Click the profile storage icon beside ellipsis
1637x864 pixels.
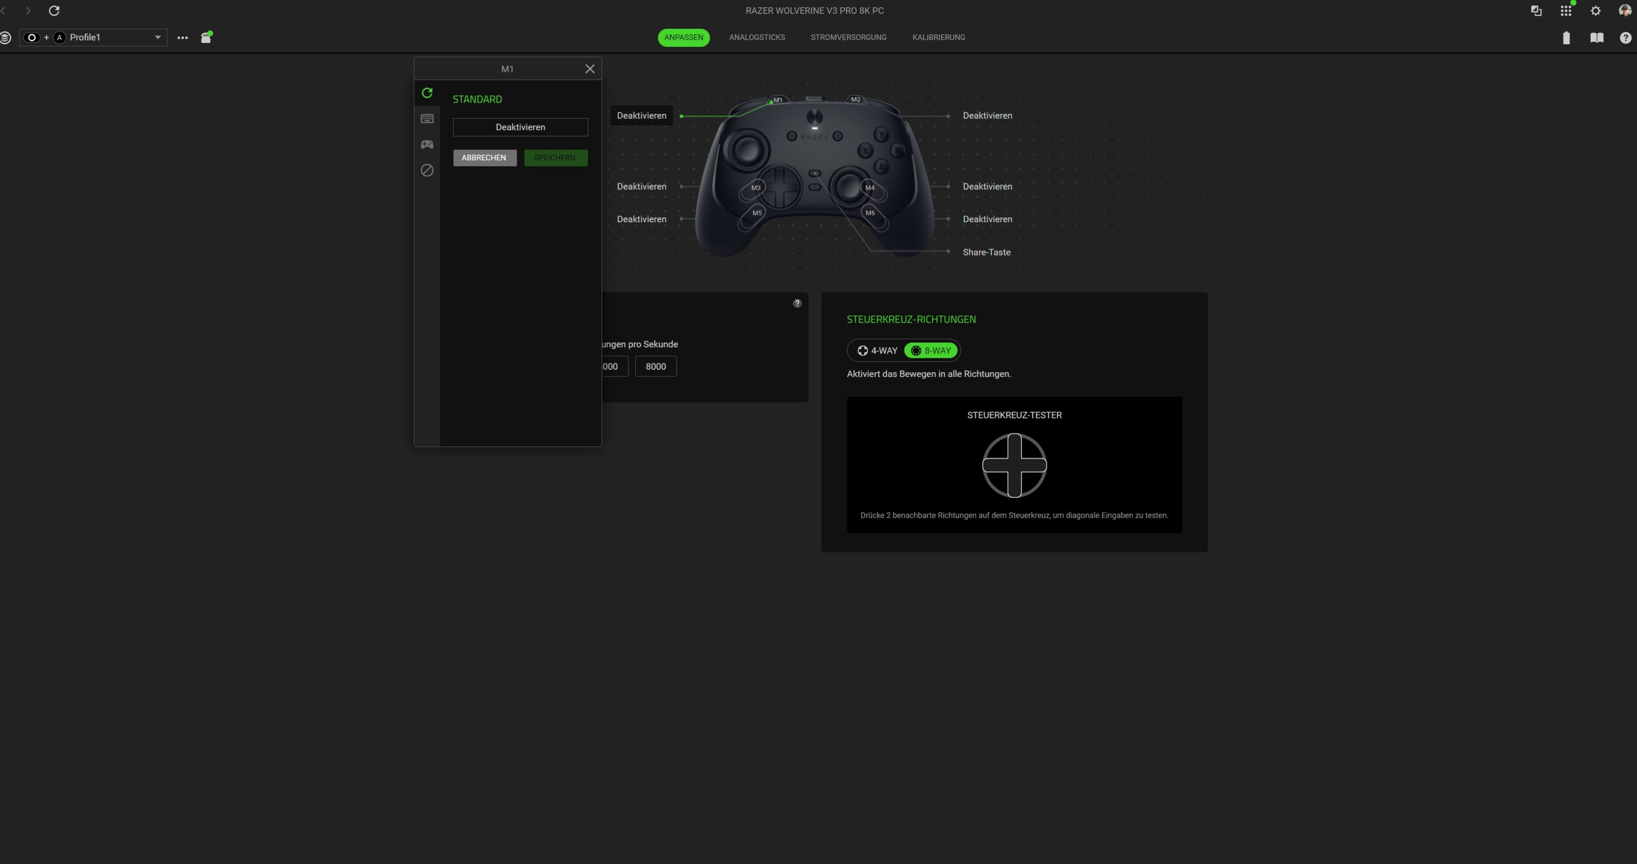tap(206, 38)
